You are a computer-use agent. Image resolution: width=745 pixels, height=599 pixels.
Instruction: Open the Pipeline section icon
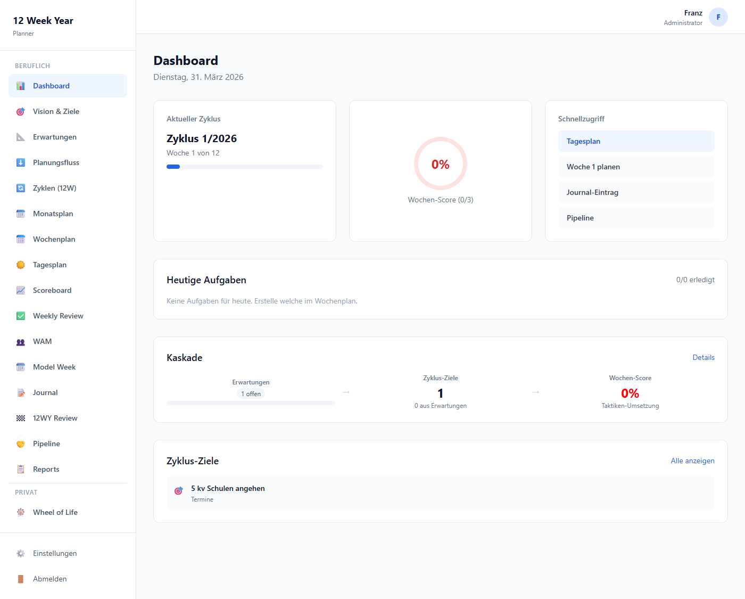[x=20, y=444]
